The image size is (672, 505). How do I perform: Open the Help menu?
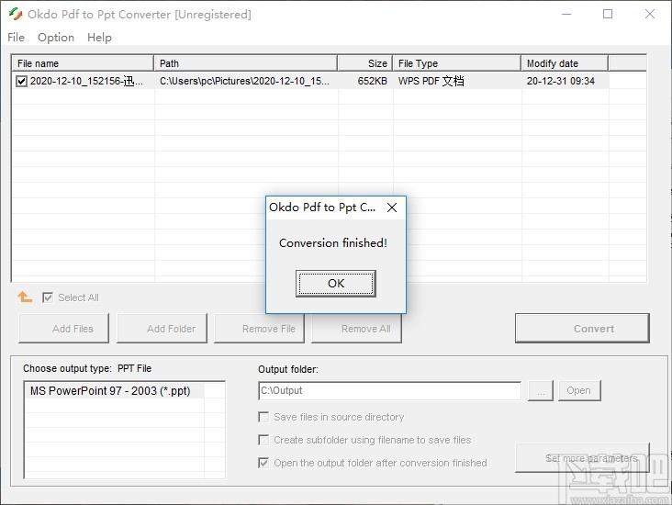tap(99, 38)
